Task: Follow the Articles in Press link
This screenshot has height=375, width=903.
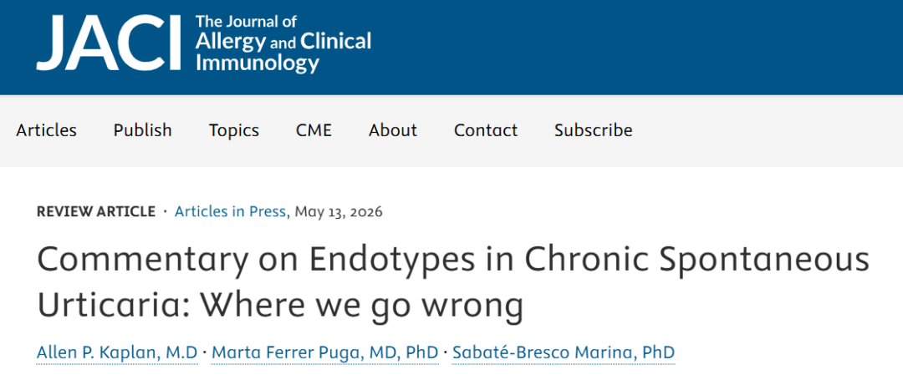Action: point(231,211)
